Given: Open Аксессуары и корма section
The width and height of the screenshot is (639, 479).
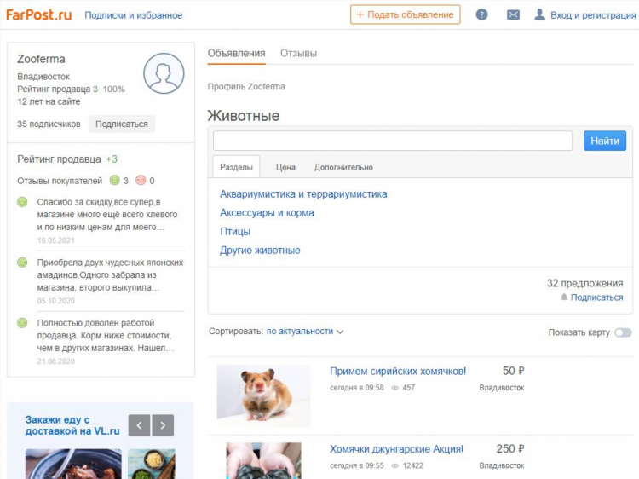Looking at the screenshot, I should click(x=267, y=213).
